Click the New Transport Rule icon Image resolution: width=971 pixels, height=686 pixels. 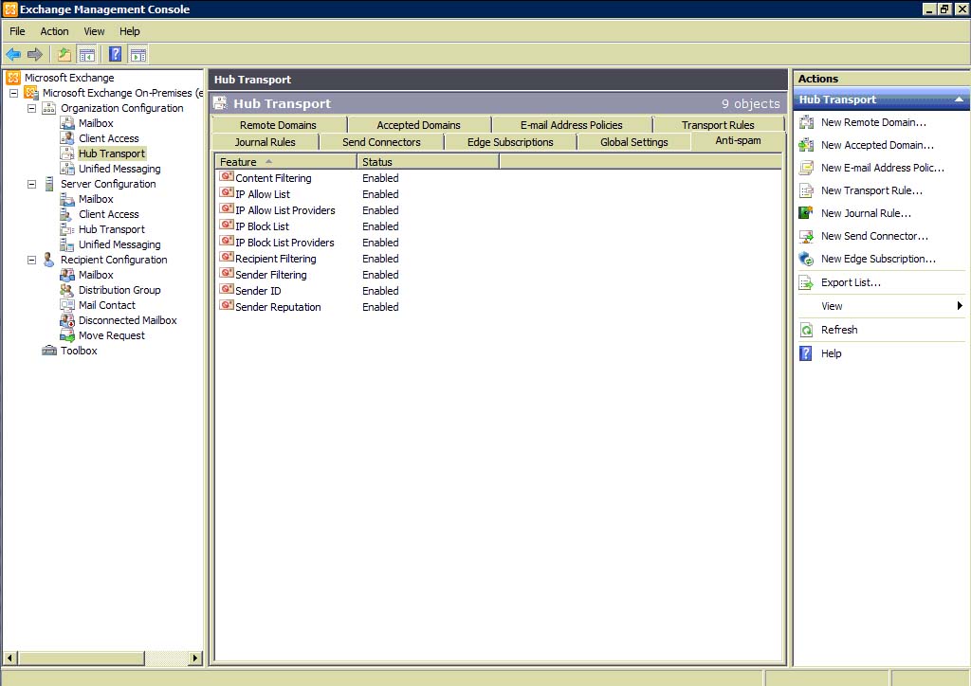click(806, 190)
